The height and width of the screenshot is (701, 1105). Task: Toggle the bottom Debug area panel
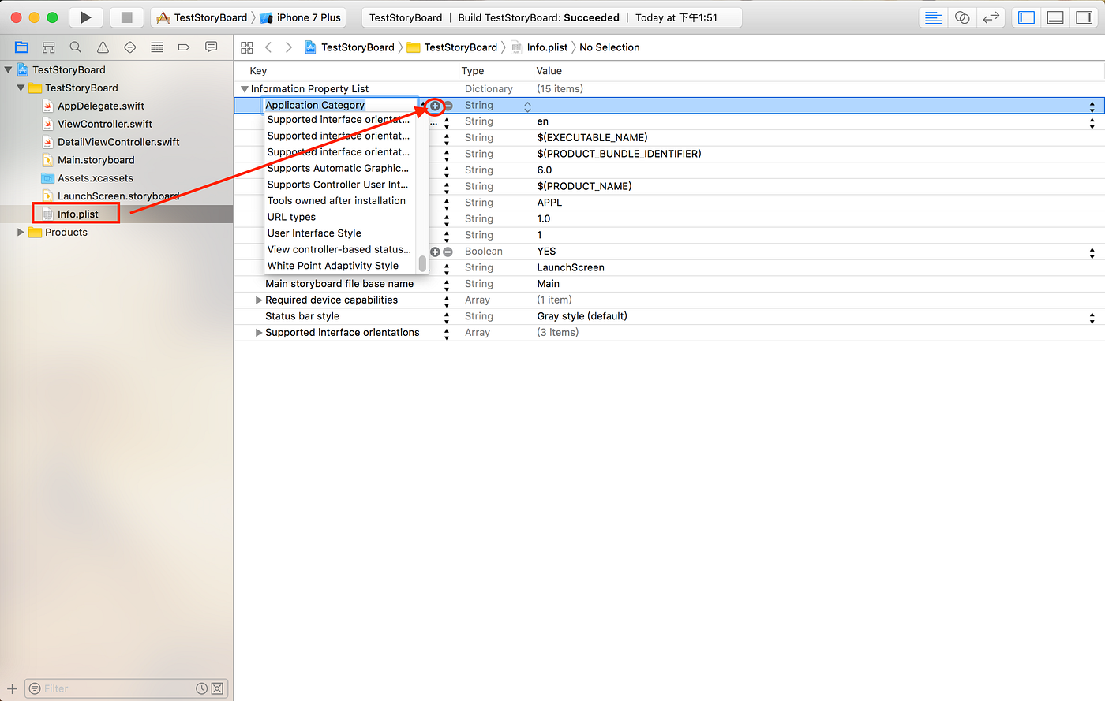click(x=1055, y=17)
